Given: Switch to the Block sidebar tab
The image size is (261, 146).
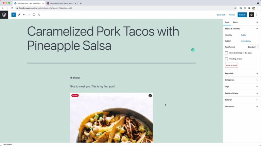Looking at the screenshot, I should pyautogui.click(x=235, y=22).
